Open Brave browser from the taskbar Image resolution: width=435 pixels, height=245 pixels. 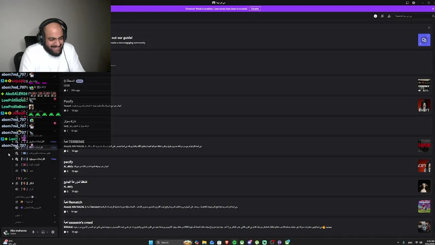(x=227, y=242)
